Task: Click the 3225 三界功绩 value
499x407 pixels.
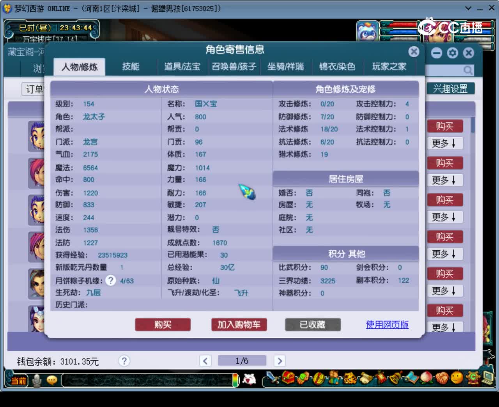Action: coord(328,281)
